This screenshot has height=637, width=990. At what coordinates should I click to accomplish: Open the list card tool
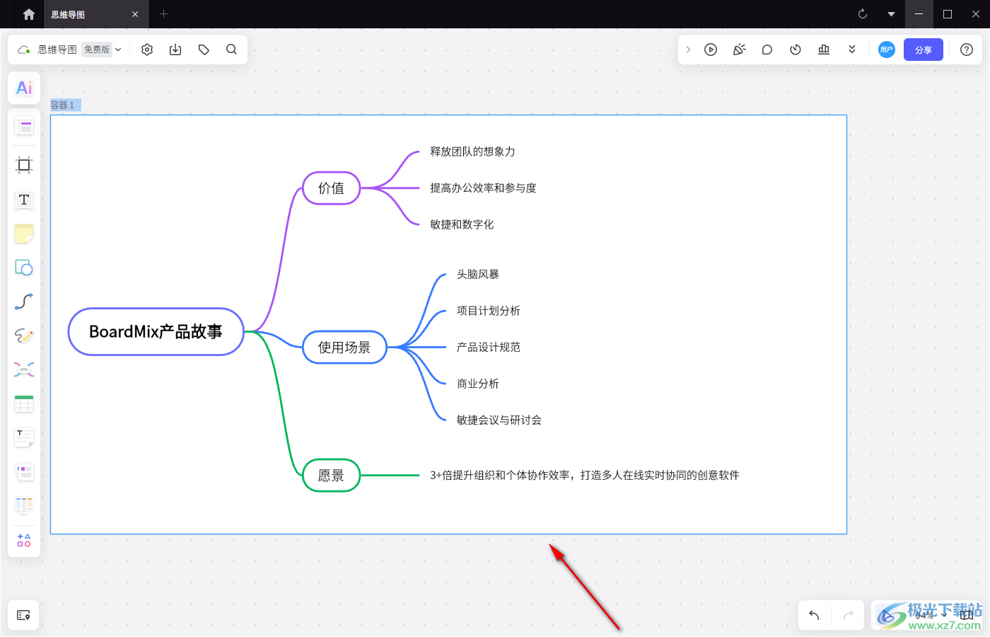(24, 471)
